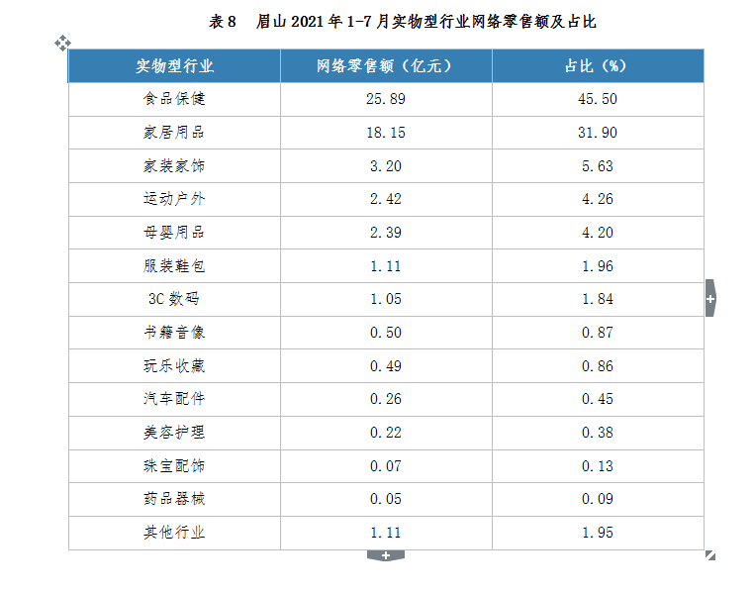
Task: Click the value 0.86
Action: [598, 366]
